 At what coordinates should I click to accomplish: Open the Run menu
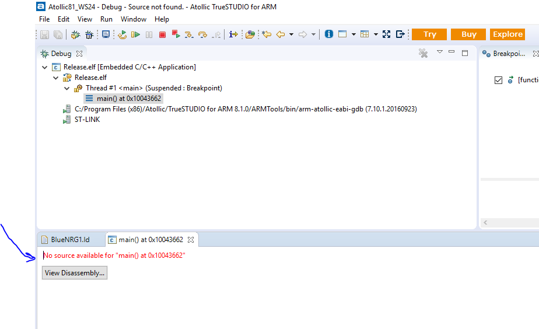pos(106,19)
